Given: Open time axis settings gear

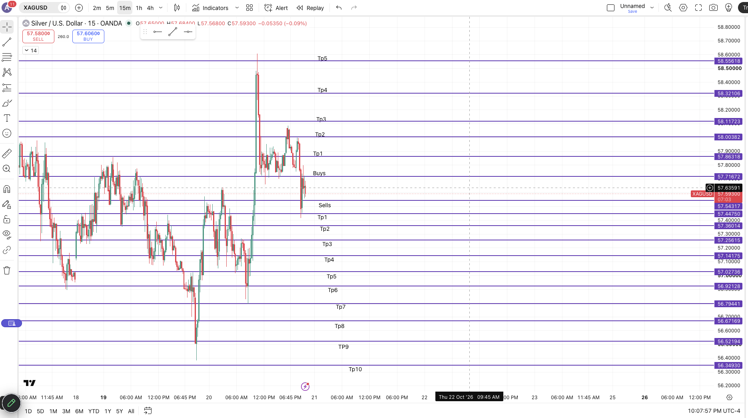Looking at the screenshot, I should coord(729,397).
